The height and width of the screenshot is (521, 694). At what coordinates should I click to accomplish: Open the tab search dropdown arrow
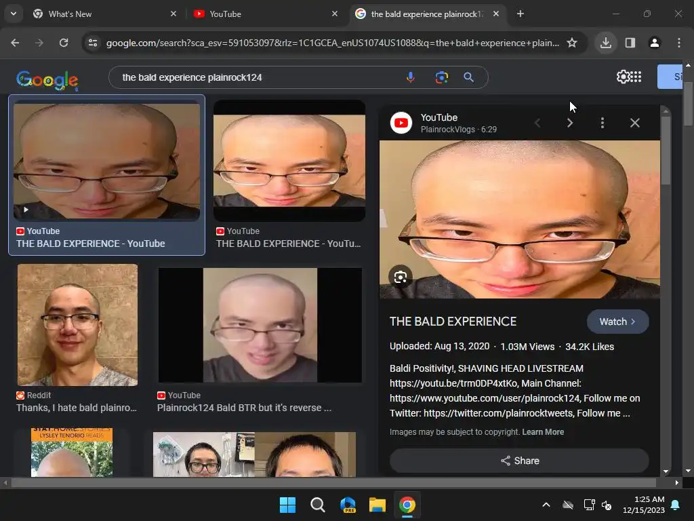(x=14, y=14)
